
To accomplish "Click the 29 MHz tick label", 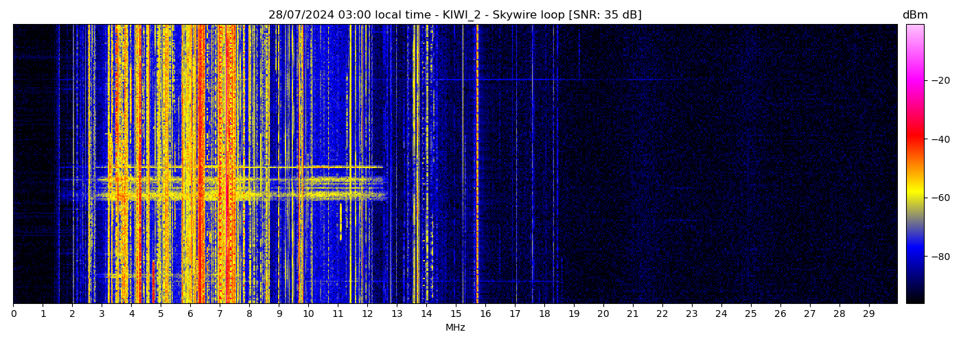I will [869, 314].
